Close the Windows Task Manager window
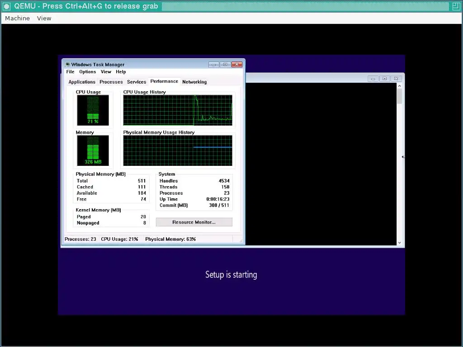Screen dimensions: 463x347 point(237,64)
